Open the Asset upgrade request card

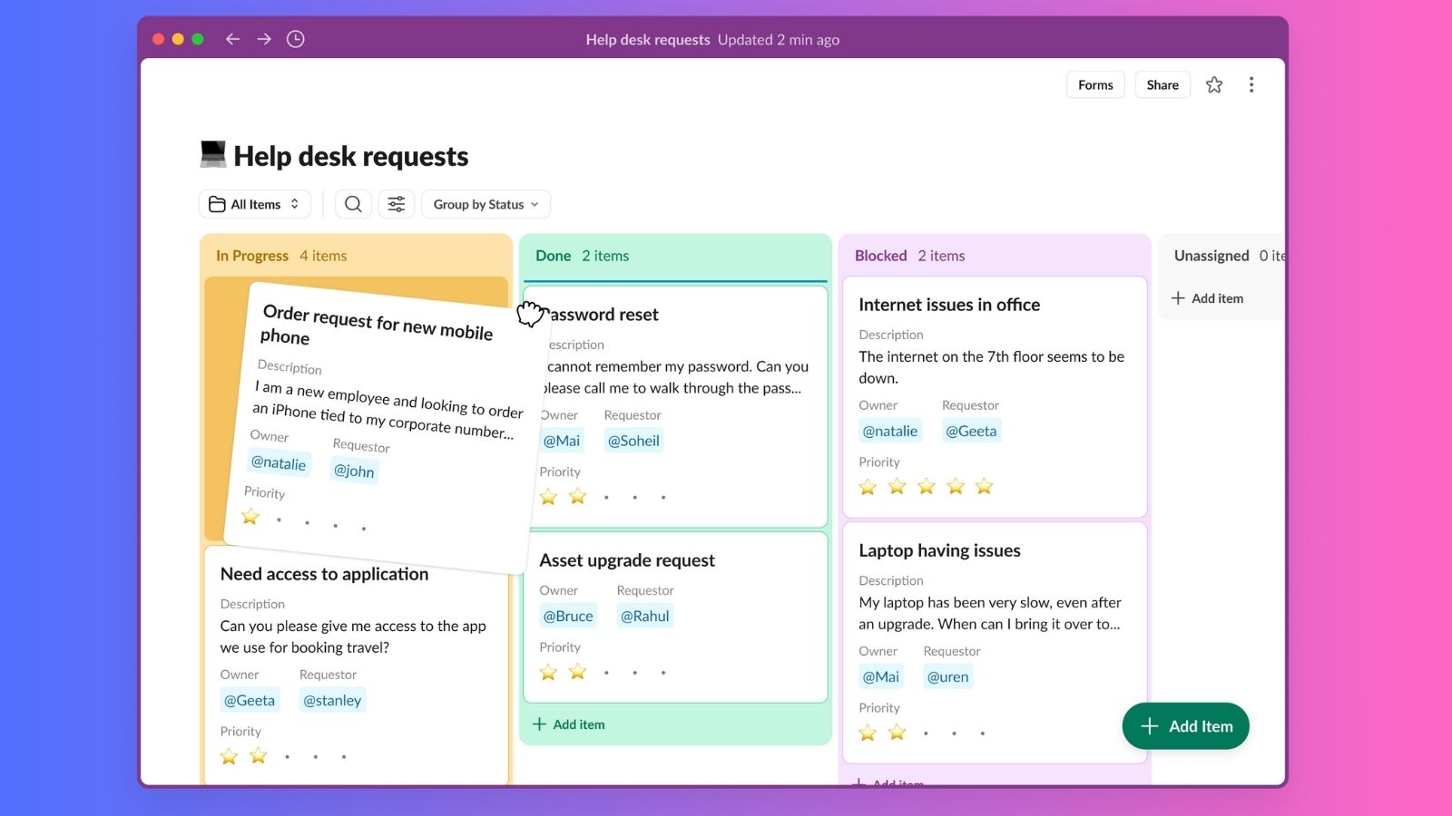click(x=627, y=560)
